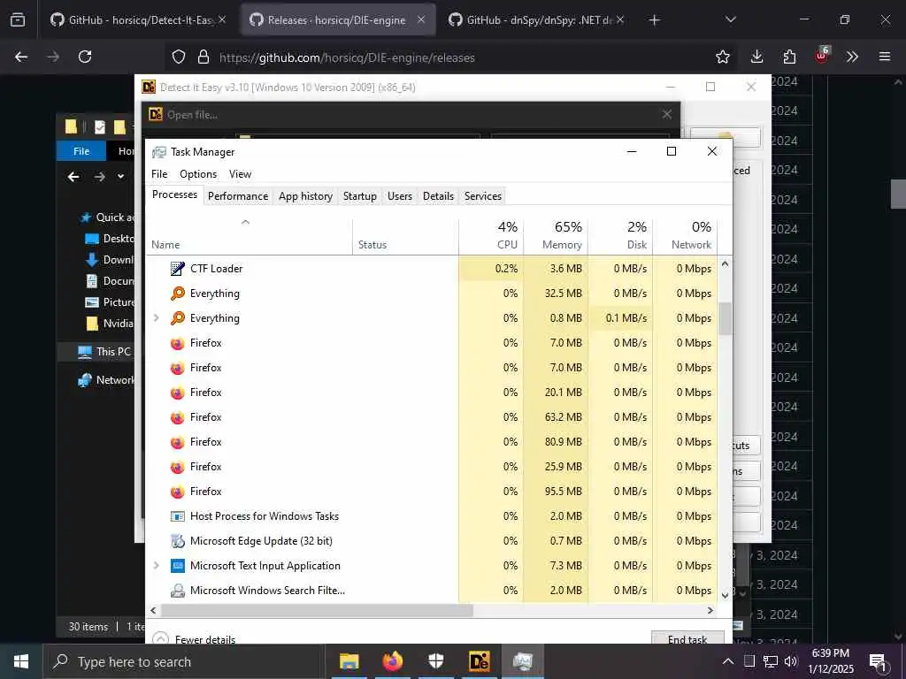Switch to the Services tab
906x679 pixels.
click(483, 196)
